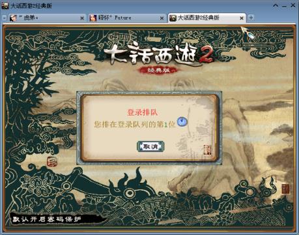This screenshot has height=235, width=299.
Task: Click the 登录排队 heading
Action: coord(142,112)
